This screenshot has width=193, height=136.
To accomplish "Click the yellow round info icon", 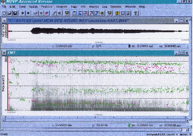I will [117, 13].
